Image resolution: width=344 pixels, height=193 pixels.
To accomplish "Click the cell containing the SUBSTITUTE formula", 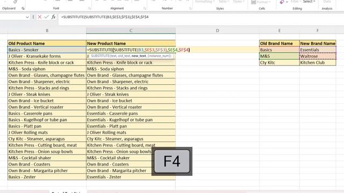I will click(x=131, y=50).
